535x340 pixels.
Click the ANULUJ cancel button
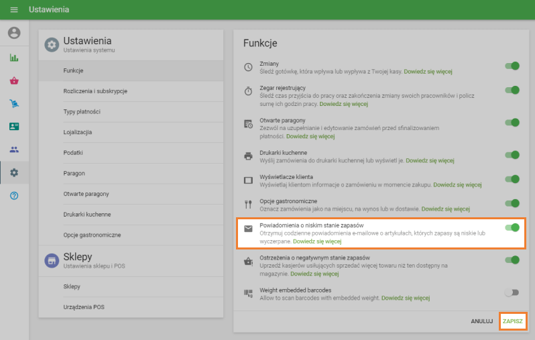pyautogui.click(x=481, y=321)
